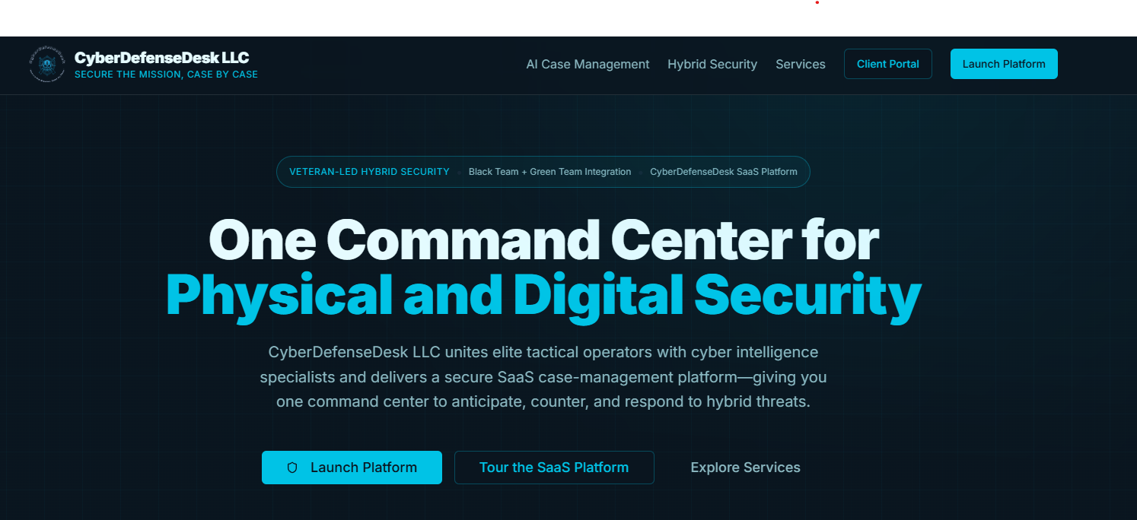Click the CyberDefenseDesk SaaS Platform badge label
This screenshot has width=1137, height=520.
pyautogui.click(x=724, y=172)
